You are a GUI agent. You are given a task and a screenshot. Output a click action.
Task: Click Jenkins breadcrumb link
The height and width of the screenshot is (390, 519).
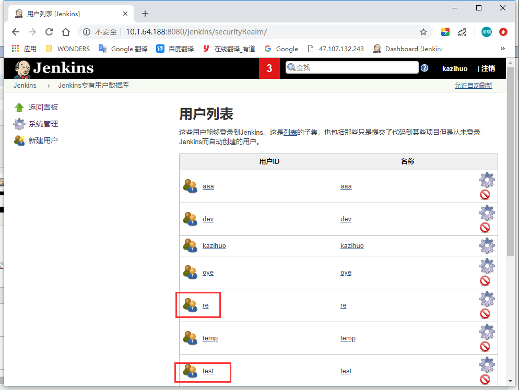coord(25,86)
